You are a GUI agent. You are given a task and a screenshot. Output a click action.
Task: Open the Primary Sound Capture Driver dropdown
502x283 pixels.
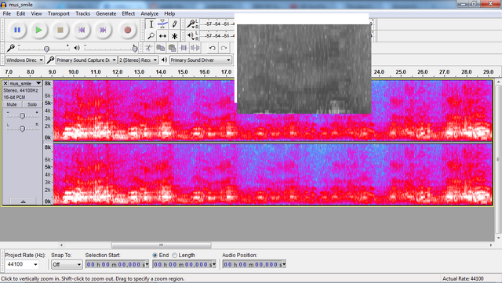(x=85, y=60)
